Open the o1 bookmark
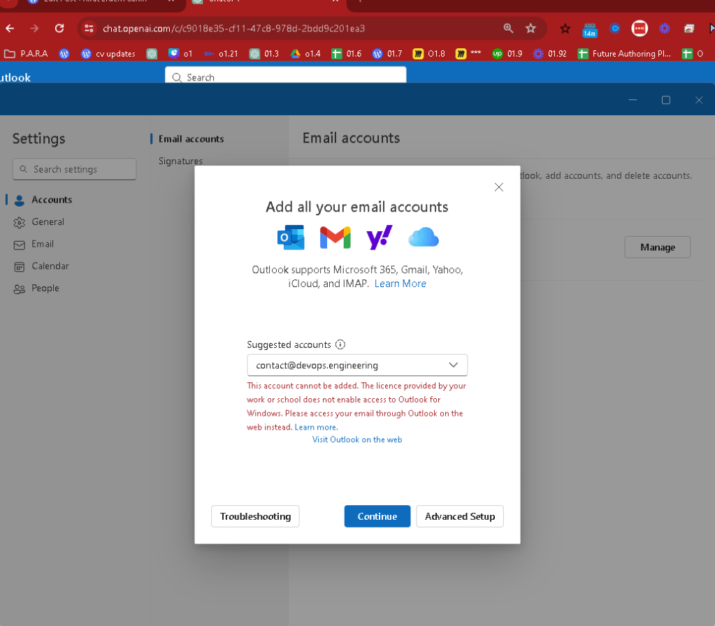 tap(180, 54)
